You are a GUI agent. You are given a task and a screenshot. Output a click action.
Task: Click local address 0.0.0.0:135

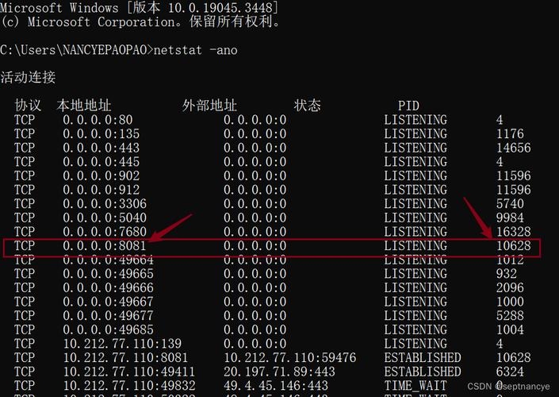tap(101, 134)
